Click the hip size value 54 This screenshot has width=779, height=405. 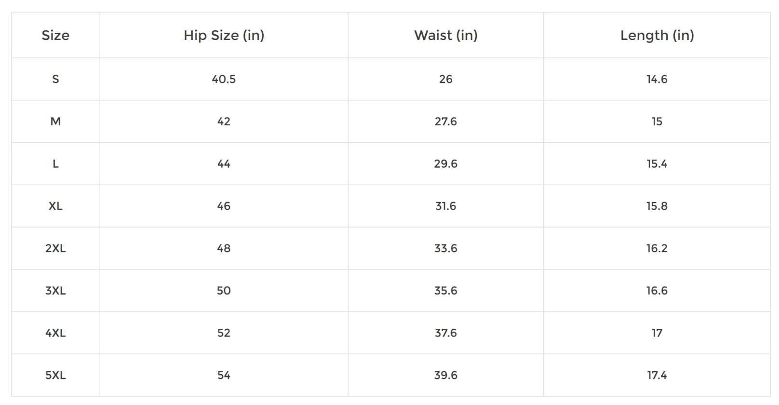tap(224, 375)
